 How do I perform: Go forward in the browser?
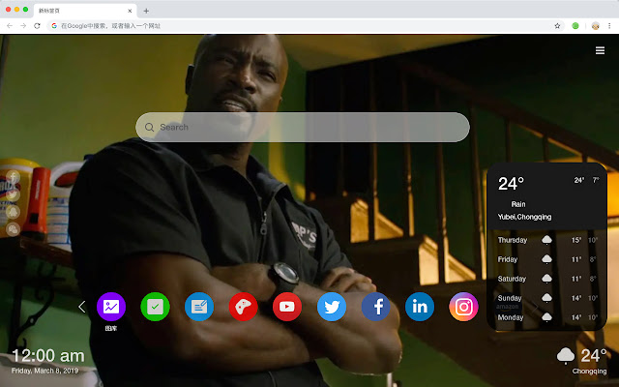point(23,26)
